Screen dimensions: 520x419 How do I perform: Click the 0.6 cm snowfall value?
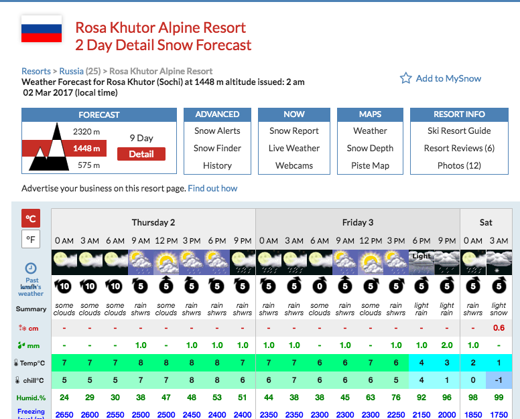click(x=499, y=328)
